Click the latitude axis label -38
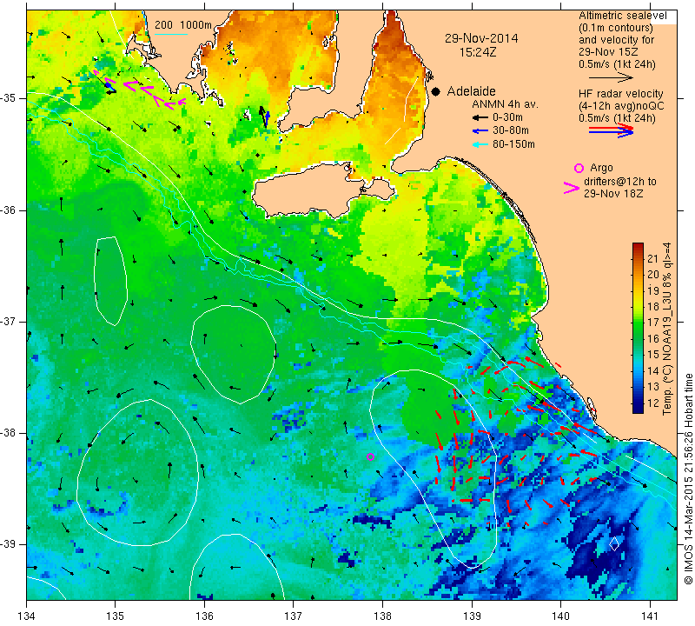695x626 pixels. [9, 433]
